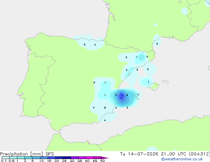The height and width of the screenshot is (162, 210).
Task: Select the legend swatch between 10 and 15
Action: 44,158
